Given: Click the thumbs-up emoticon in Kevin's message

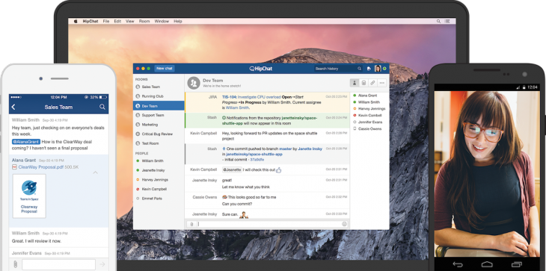Looking at the screenshot, I should [x=278, y=170].
